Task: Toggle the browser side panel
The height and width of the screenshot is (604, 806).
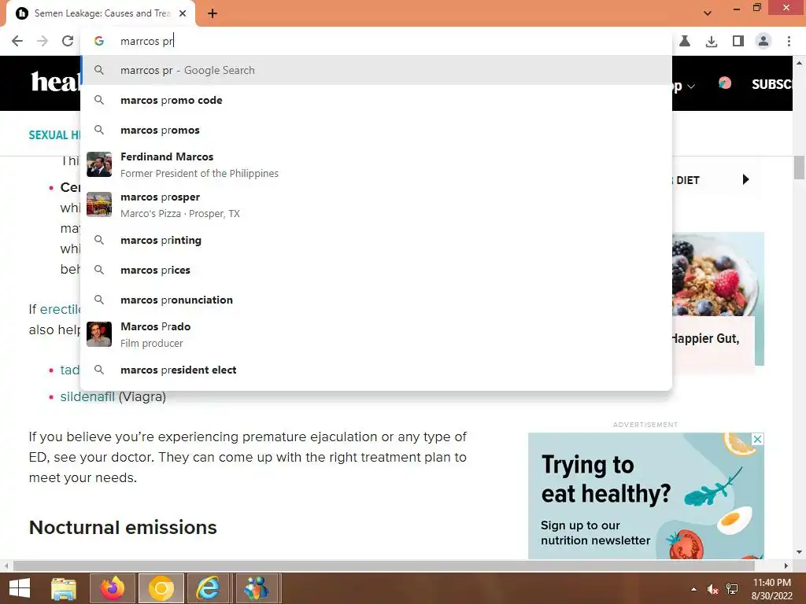Action: [x=738, y=41]
